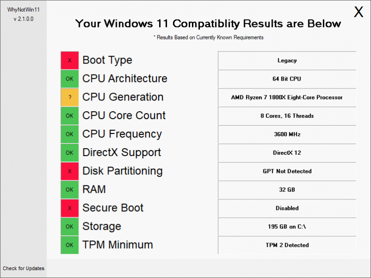Select the GPT Not Detected result field
371x278 pixels.
tap(287, 171)
